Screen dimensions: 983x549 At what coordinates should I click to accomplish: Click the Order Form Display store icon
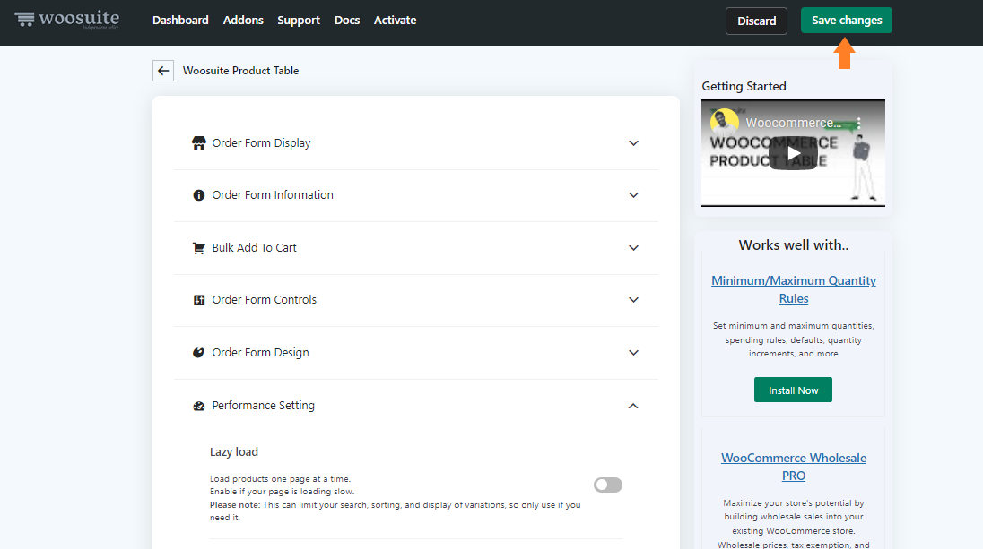coord(199,142)
